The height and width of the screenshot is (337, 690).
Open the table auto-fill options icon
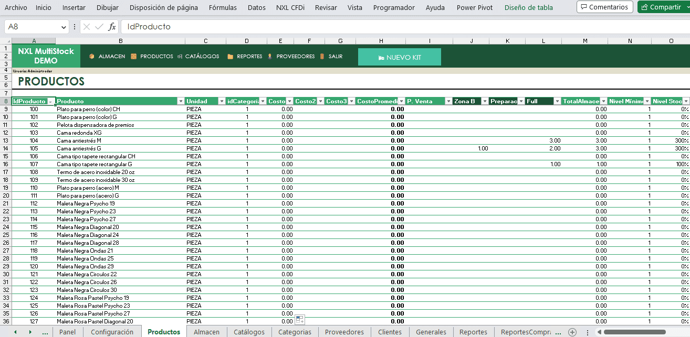click(x=300, y=319)
